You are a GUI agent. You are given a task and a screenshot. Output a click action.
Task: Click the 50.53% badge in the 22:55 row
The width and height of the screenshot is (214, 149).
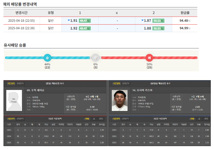pos(158,21)
